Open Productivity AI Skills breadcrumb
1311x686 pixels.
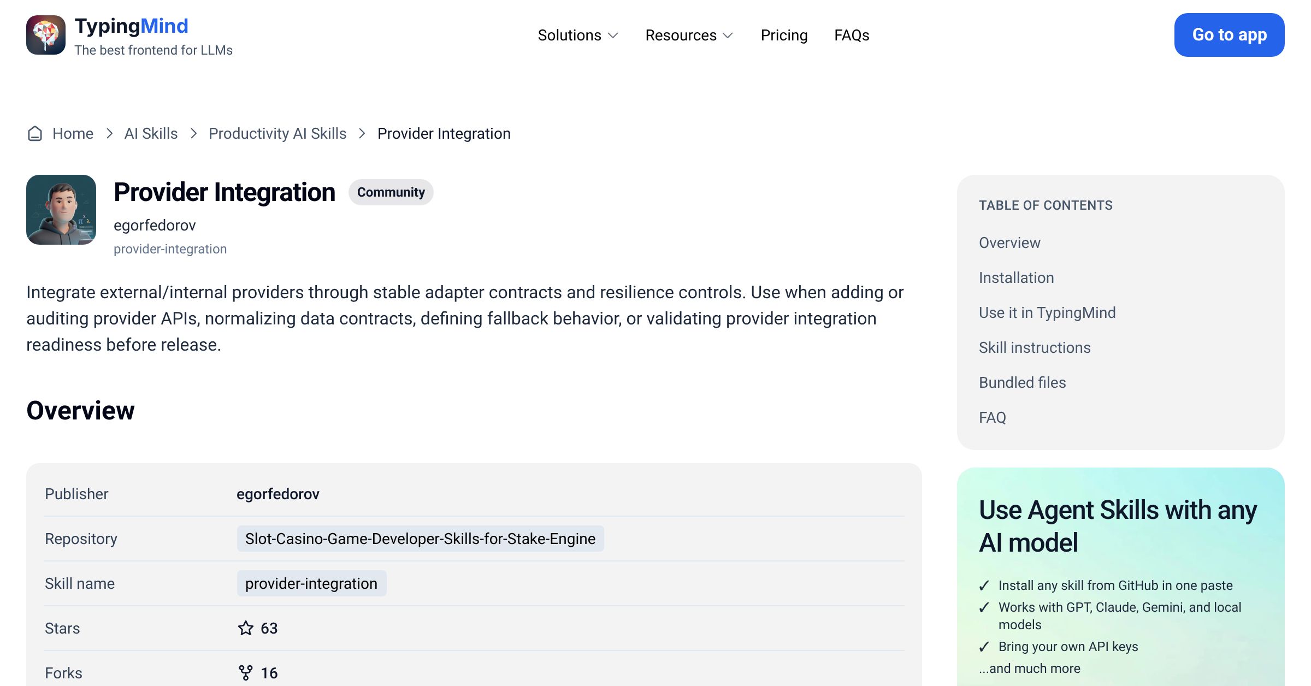[277, 133]
